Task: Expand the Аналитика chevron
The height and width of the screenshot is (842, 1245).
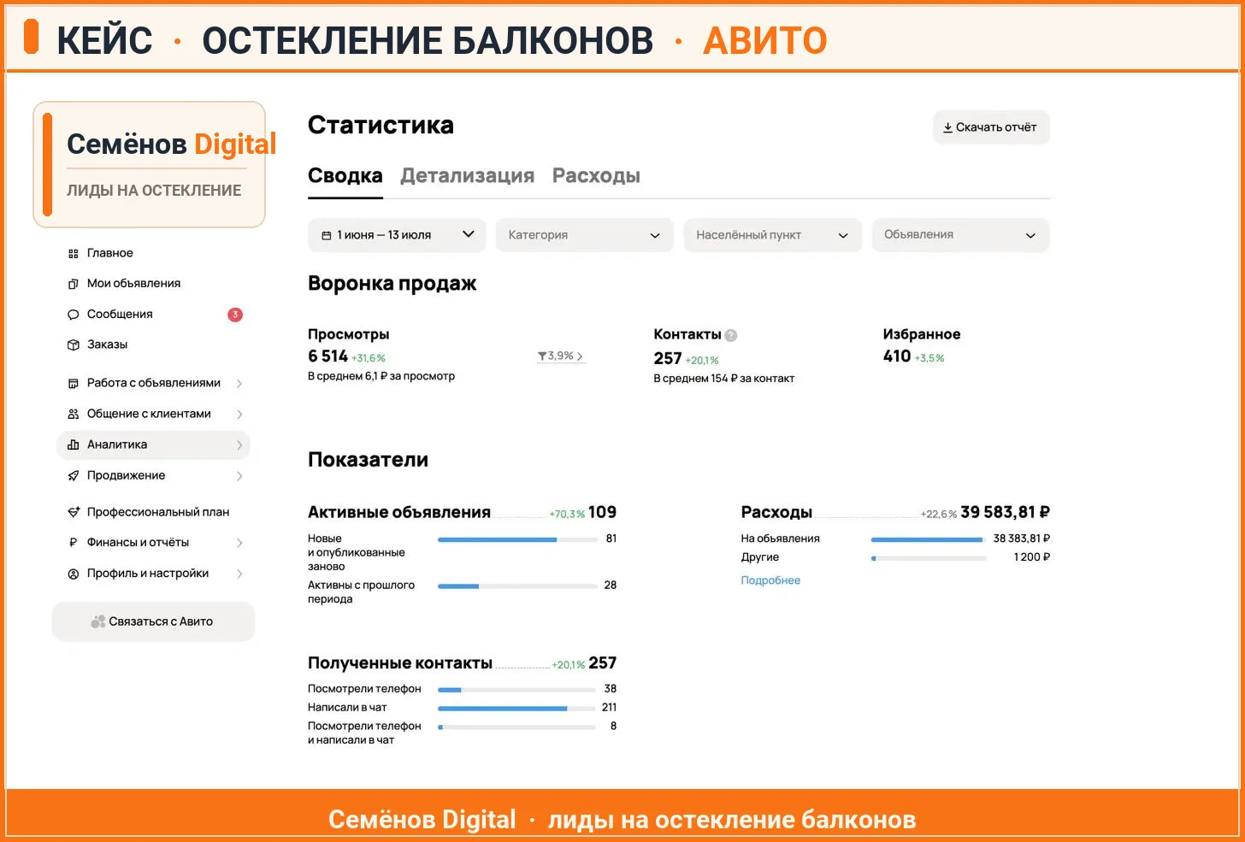Action: (239, 445)
